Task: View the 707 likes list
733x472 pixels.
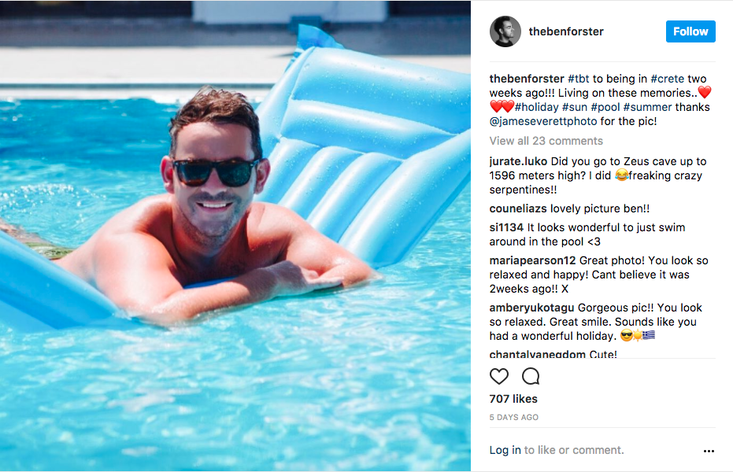Action: coord(513,399)
